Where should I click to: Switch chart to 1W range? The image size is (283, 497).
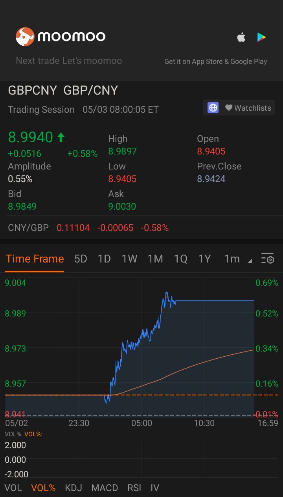tap(129, 259)
